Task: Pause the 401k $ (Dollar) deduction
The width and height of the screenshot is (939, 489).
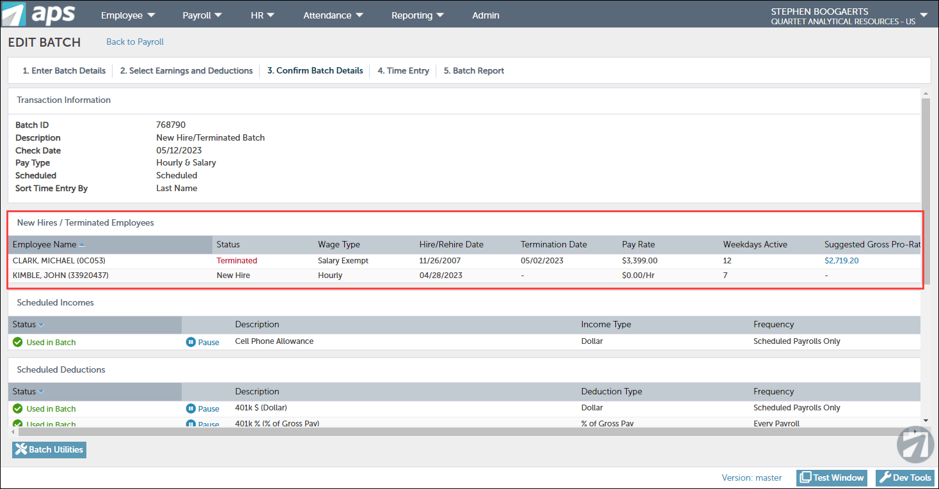Action: 203,408
